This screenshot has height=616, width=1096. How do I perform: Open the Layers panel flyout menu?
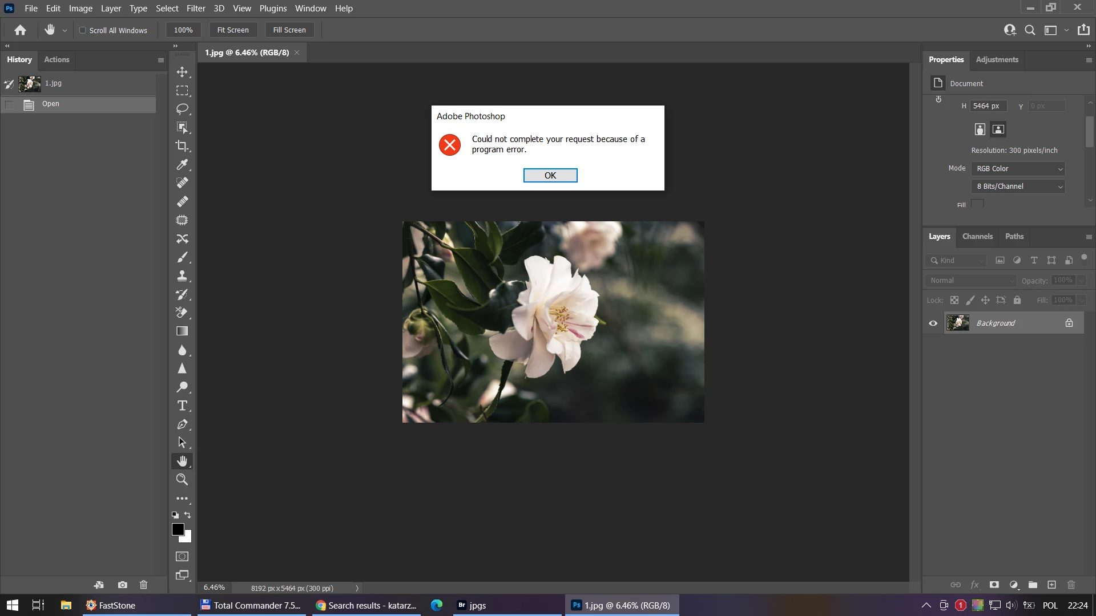point(1088,237)
